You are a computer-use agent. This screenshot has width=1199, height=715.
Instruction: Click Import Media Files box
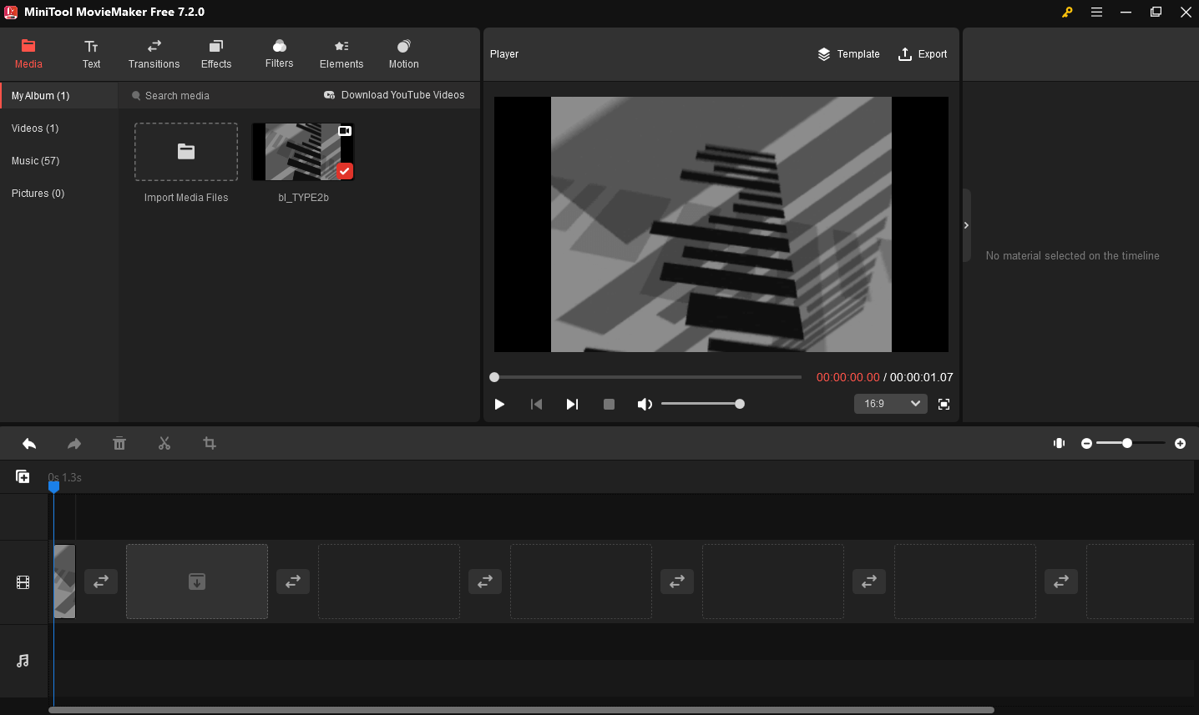point(186,152)
